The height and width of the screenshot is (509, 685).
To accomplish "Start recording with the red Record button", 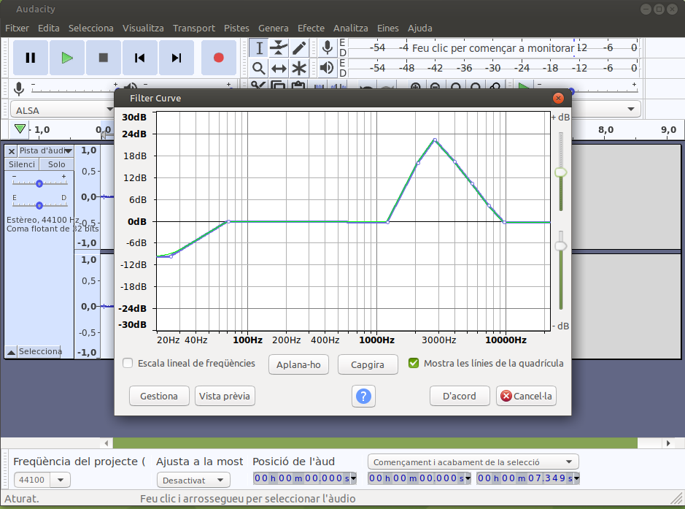I will [x=218, y=58].
